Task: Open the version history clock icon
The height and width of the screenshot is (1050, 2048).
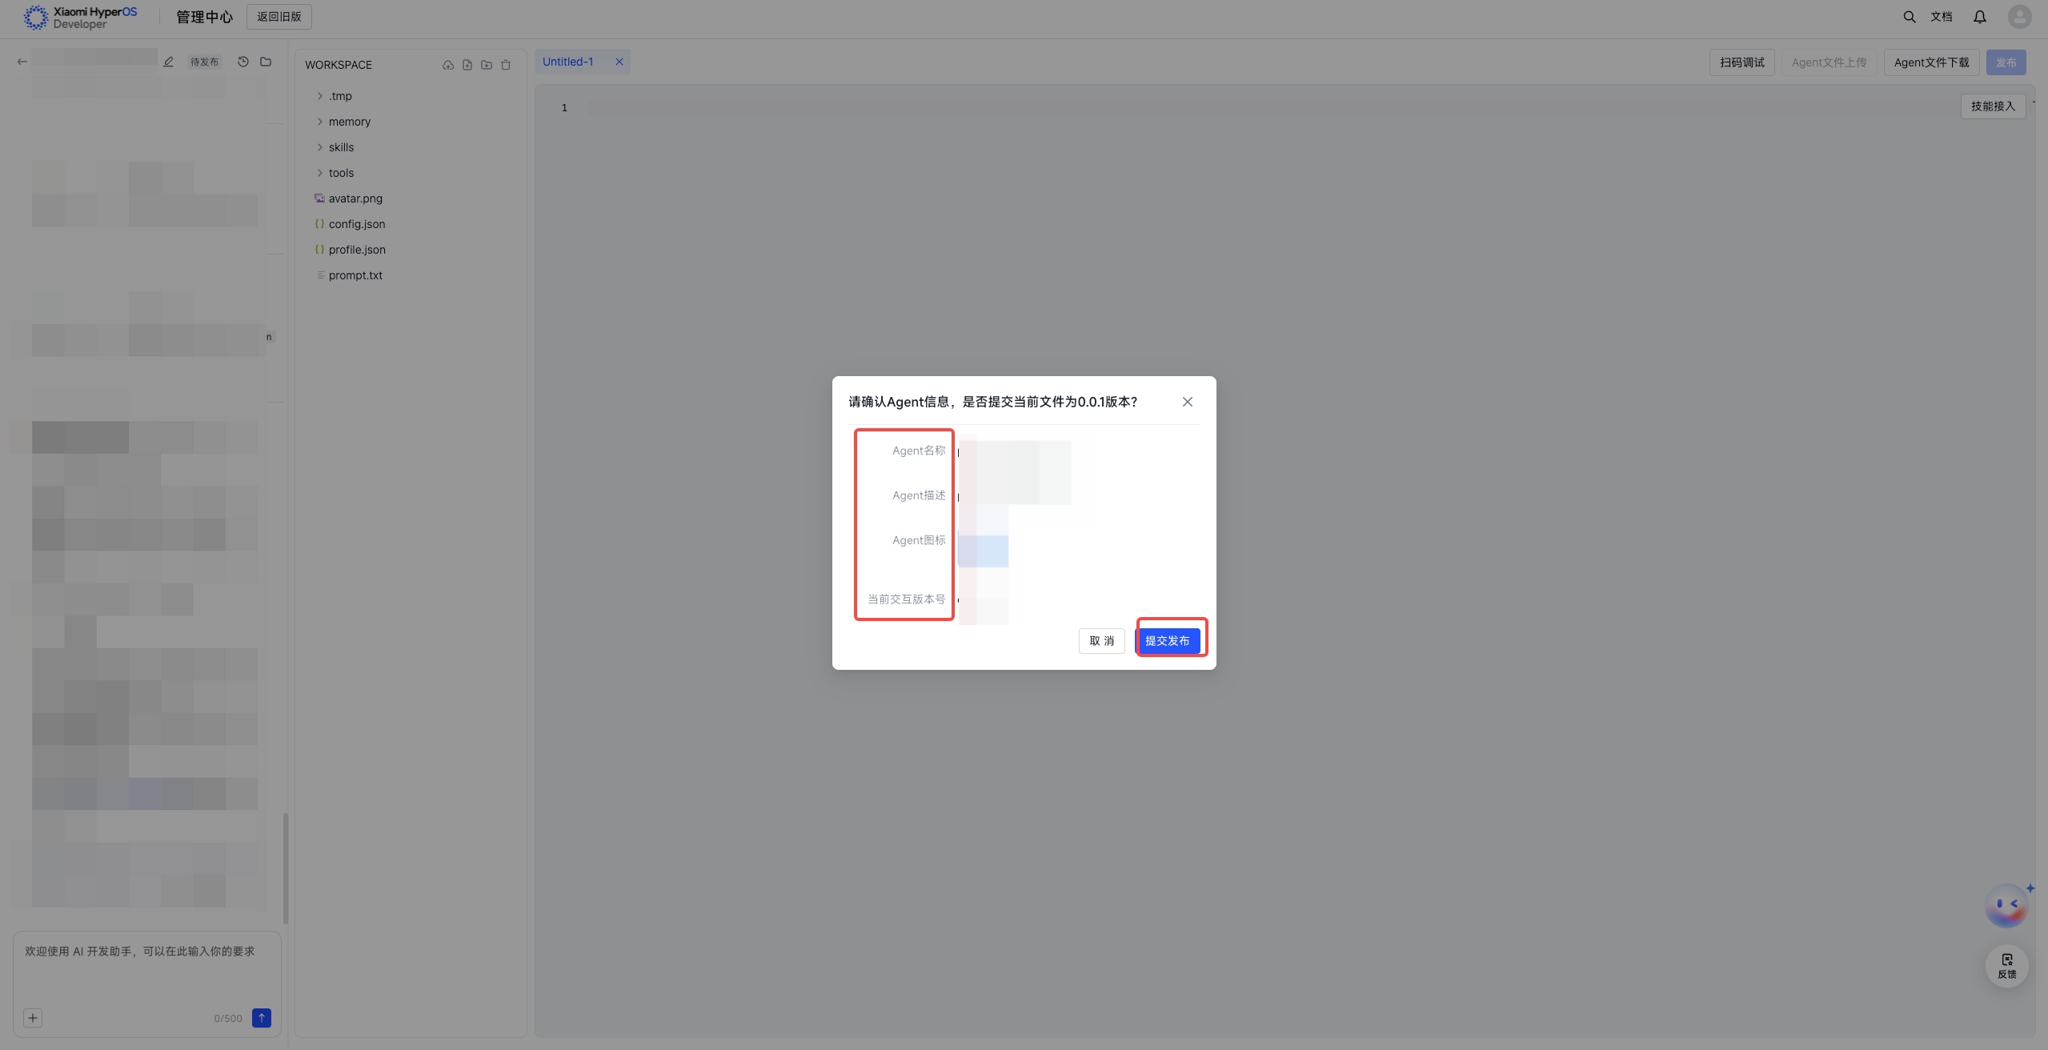Action: pos(243,62)
